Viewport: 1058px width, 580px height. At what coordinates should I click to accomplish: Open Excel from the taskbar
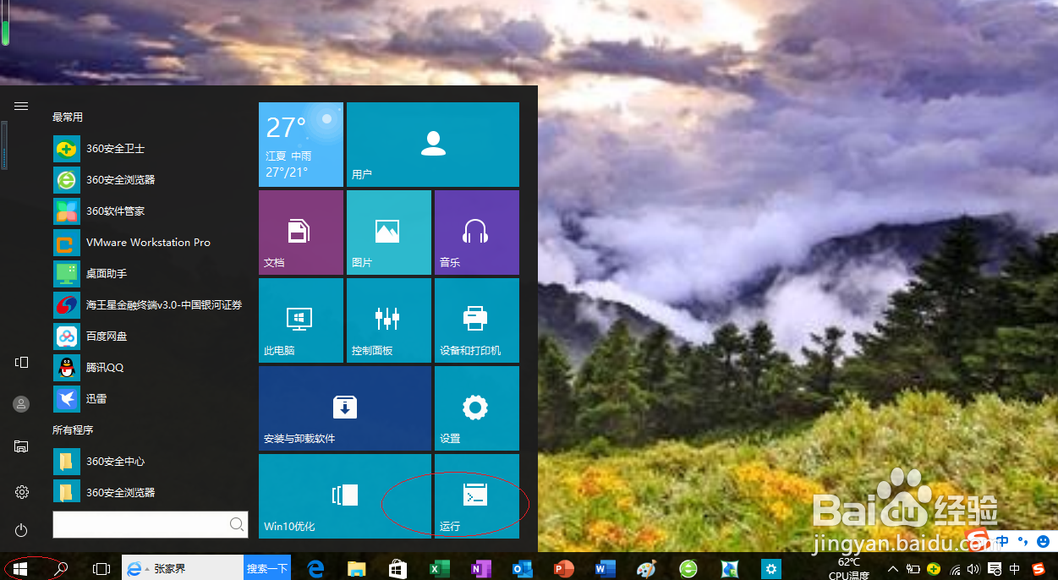(x=440, y=568)
